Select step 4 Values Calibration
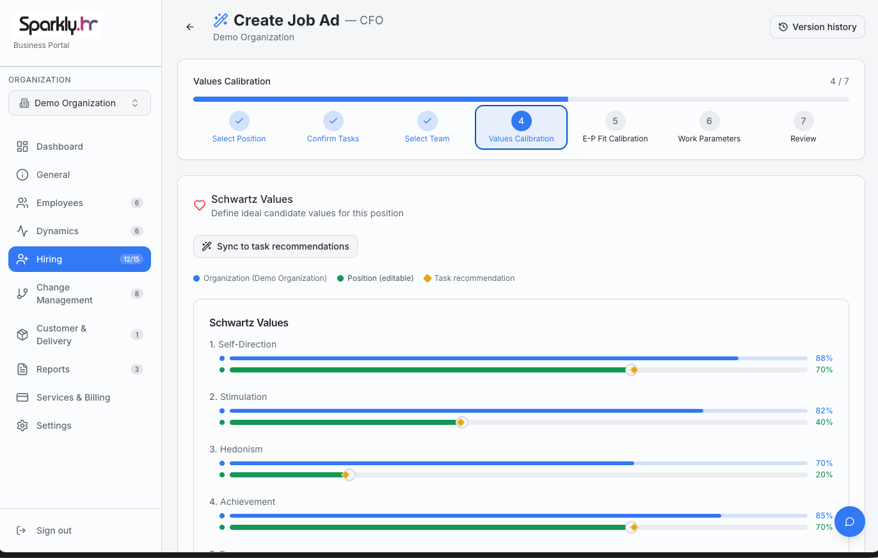The height and width of the screenshot is (558, 878). tap(521, 127)
